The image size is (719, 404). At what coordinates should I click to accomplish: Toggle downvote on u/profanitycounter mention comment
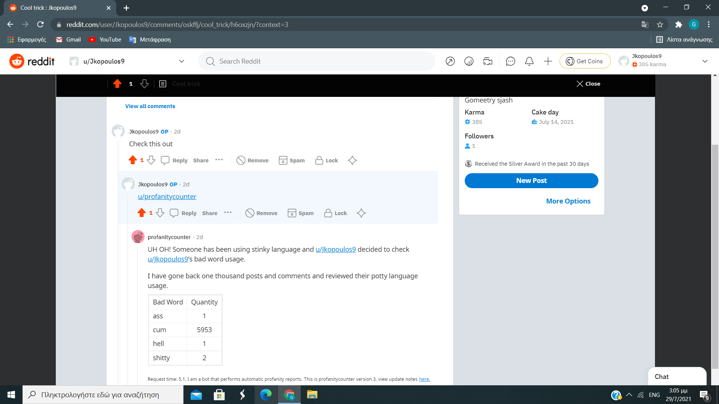160,213
